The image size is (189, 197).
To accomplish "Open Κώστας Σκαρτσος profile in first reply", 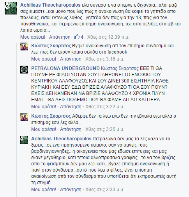I will (x=51, y=46).
